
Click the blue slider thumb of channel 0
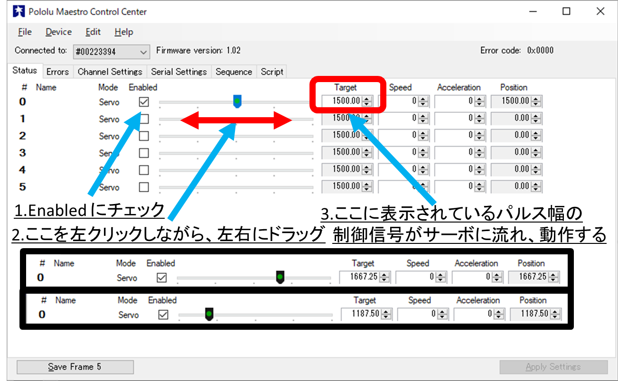point(237,101)
